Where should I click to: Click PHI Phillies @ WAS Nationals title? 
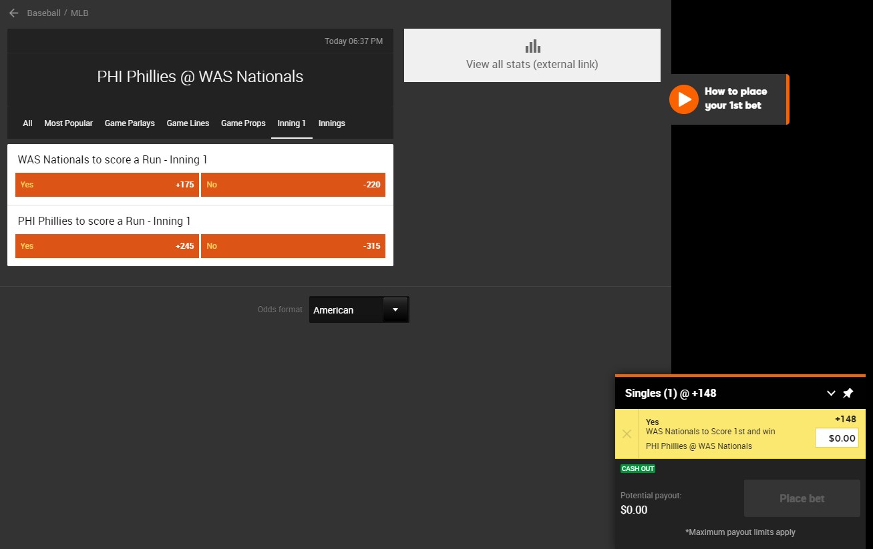point(200,77)
